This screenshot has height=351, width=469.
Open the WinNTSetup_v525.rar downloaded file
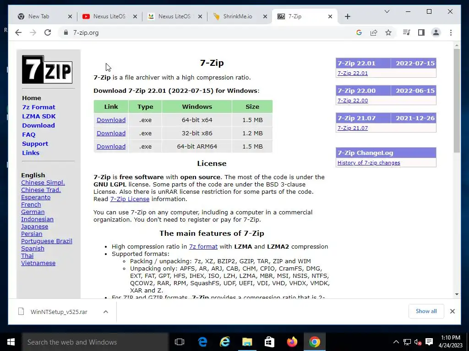coord(59,312)
